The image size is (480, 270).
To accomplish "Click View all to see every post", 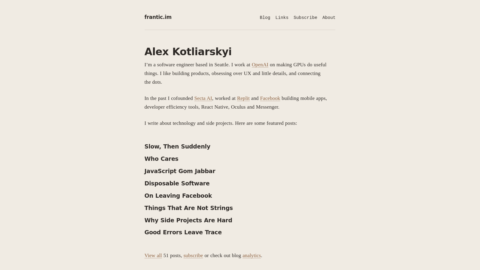I will pyautogui.click(x=153, y=255).
